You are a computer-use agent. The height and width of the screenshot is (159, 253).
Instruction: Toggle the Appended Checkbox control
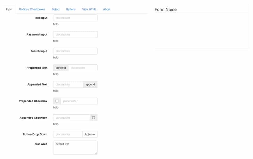pos(93,117)
